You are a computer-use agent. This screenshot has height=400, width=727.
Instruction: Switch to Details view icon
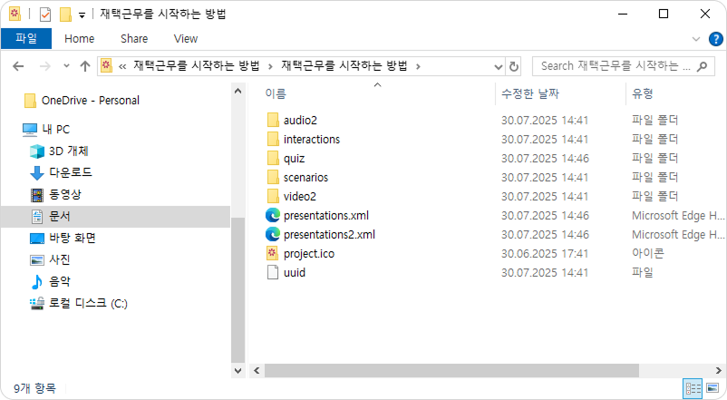(x=693, y=388)
